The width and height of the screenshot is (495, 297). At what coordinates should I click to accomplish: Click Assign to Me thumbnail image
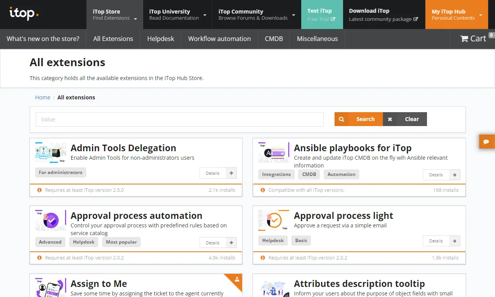click(50, 287)
